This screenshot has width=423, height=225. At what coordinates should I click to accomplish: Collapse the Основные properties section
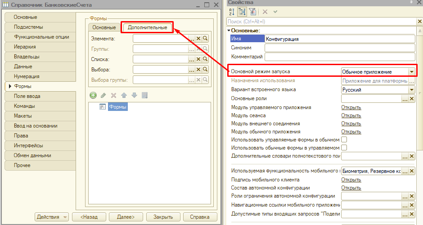click(x=229, y=31)
